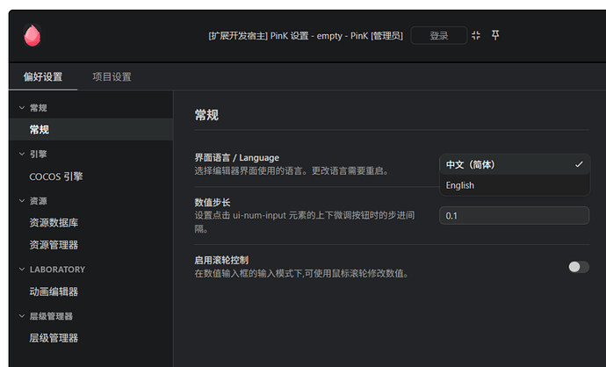Click the 启用滚轮控制 setting label
This screenshot has height=367, width=606.
coord(221,260)
